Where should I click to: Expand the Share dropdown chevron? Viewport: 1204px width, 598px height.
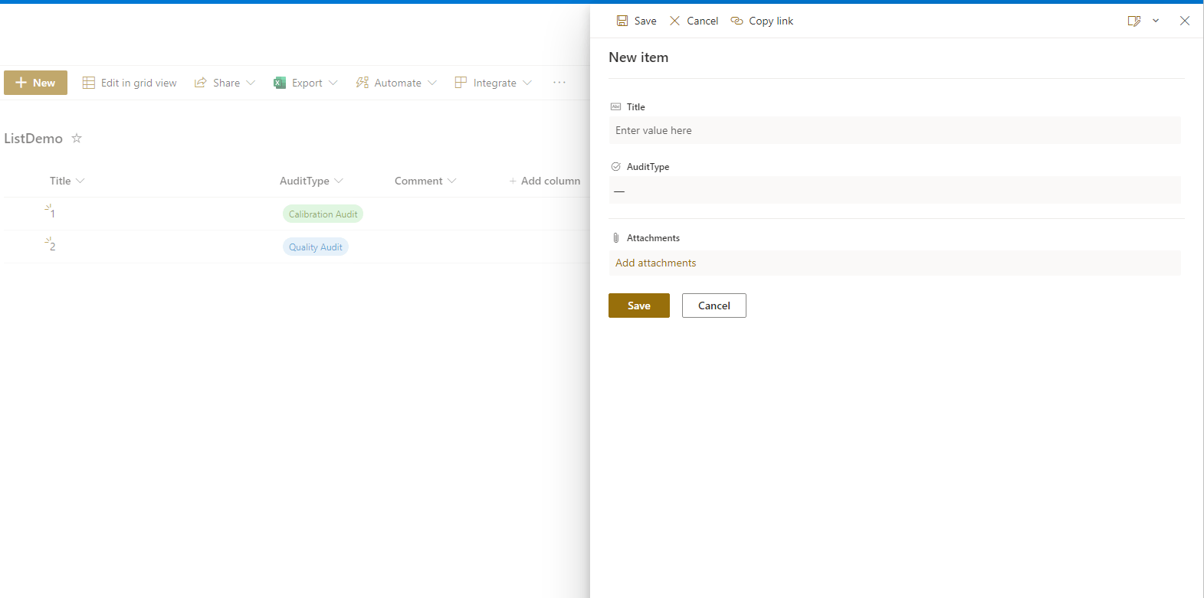pos(251,83)
